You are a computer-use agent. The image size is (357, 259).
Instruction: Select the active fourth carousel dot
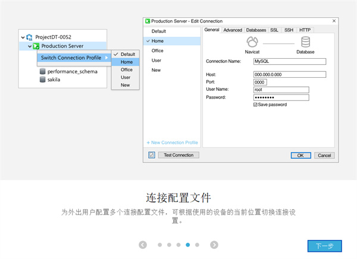click(188, 245)
